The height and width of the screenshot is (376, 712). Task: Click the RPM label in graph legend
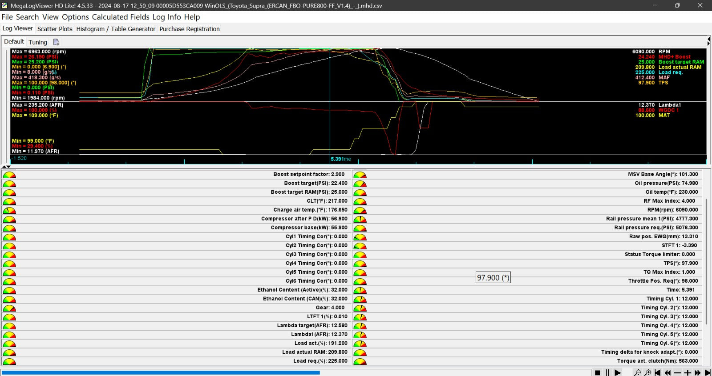[664, 52]
